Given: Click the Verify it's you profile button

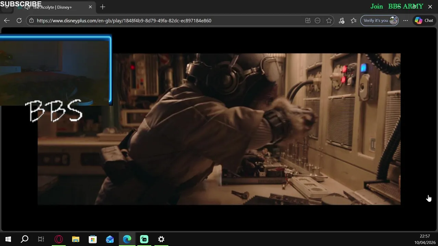Looking at the screenshot, I should pyautogui.click(x=379, y=20).
